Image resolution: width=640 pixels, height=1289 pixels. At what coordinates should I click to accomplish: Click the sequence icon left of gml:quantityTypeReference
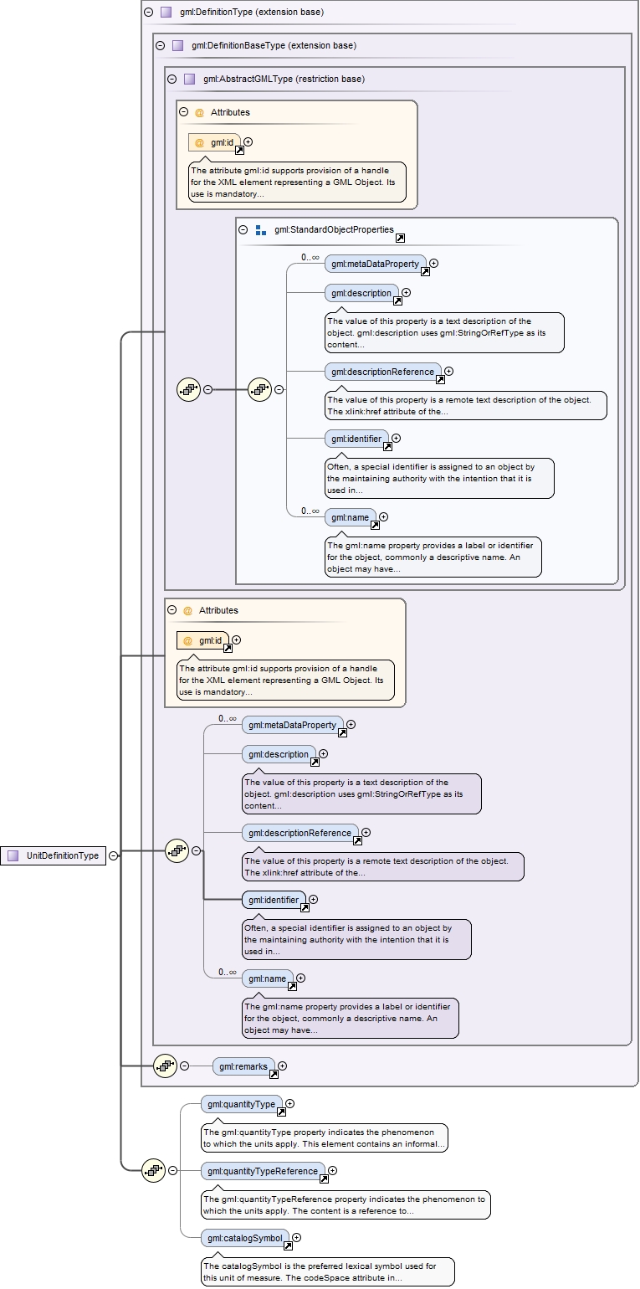[153, 1170]
